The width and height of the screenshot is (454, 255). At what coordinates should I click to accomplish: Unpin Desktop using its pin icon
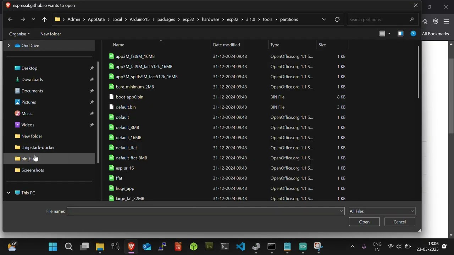pos(92,68)
